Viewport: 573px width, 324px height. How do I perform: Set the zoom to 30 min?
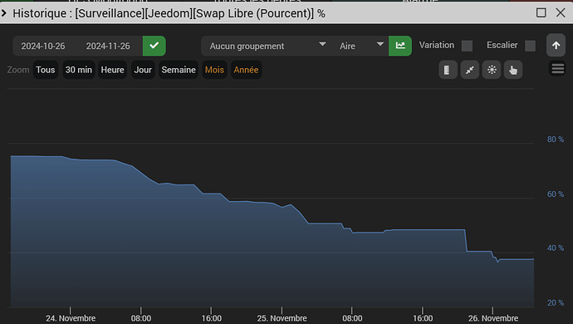[79, 70]
